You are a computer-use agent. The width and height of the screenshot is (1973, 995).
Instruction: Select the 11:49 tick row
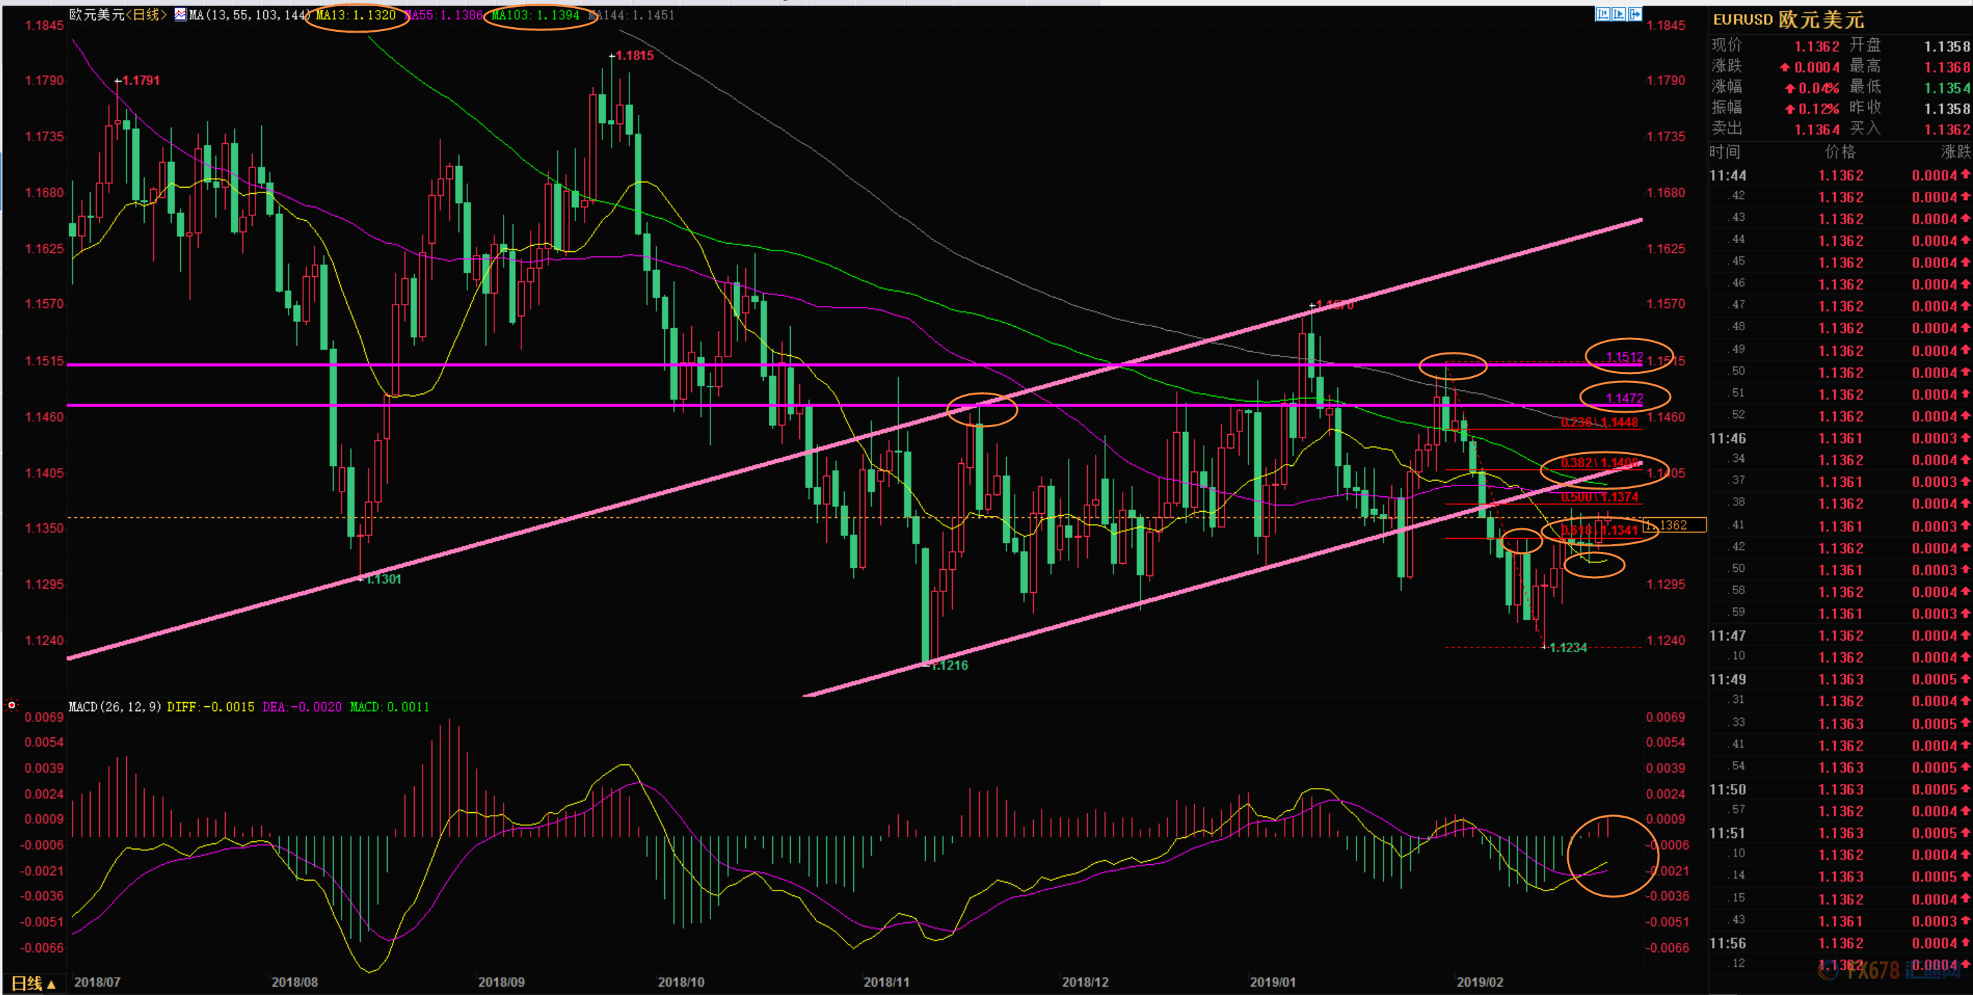1841,679
